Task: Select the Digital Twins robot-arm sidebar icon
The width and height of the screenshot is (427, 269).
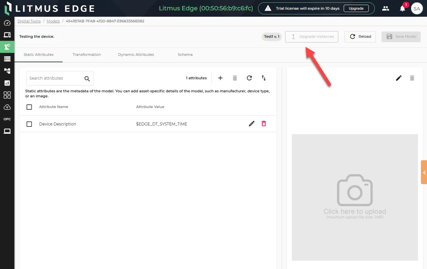Action: click(x=7, y=47)
